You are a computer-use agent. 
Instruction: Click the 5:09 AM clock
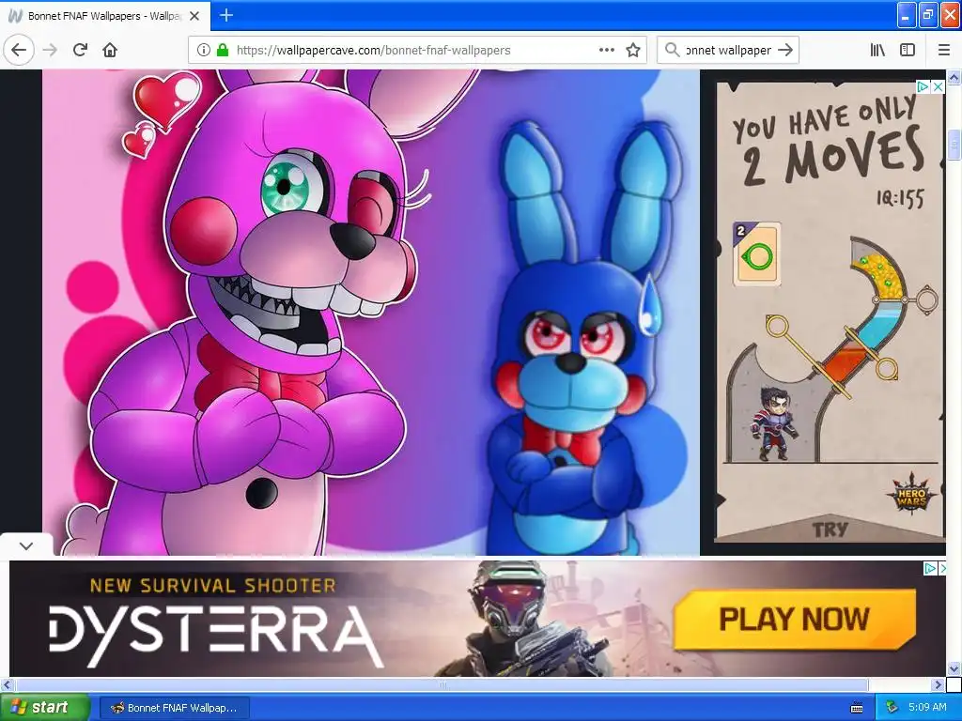(x=927, y=707)
